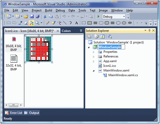Viewport: 160px width, 124px height.
Task: Open the Add New Item dropdown arrow
Action: 22,16
